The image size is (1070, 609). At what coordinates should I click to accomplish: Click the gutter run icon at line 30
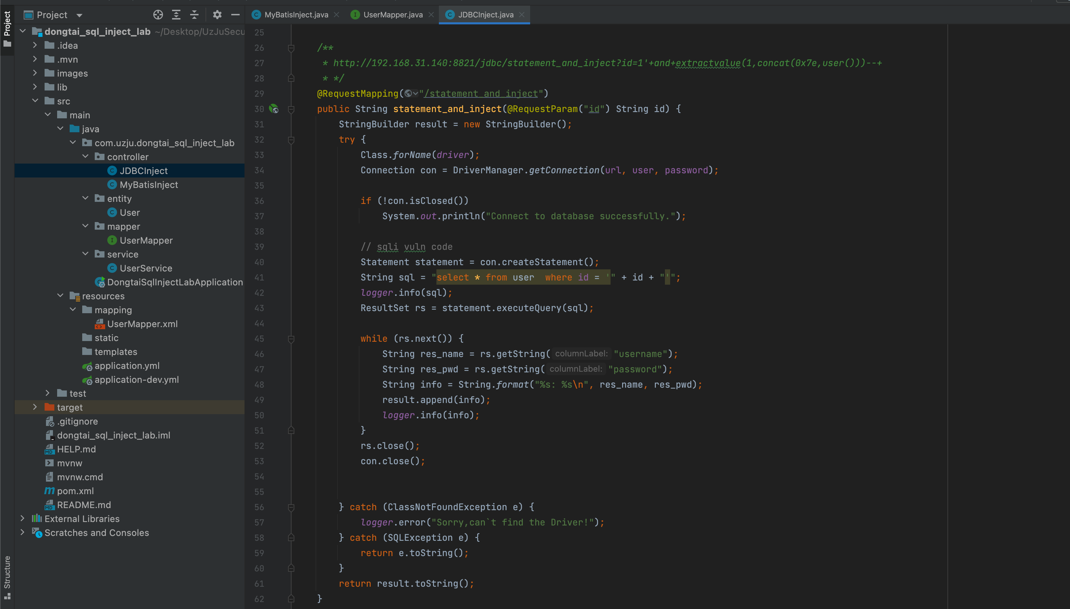tap(274, 109)
